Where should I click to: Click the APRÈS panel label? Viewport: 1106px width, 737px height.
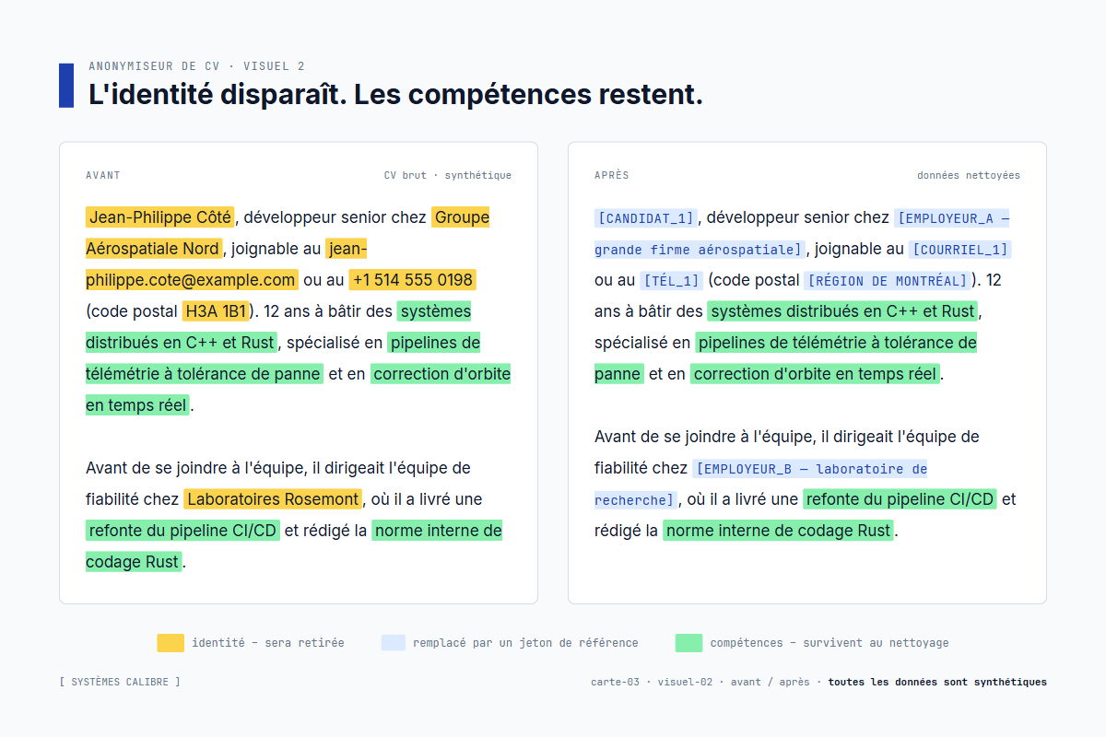pos(610,175)
